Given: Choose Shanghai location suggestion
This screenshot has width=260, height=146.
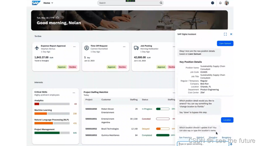Looking at the screenshot, I should click(x=213, y=138).
